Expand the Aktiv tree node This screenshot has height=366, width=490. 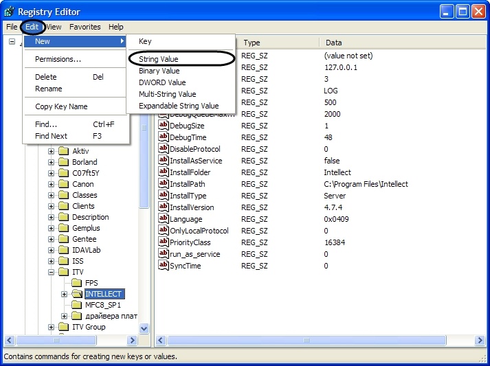point(52,151)
